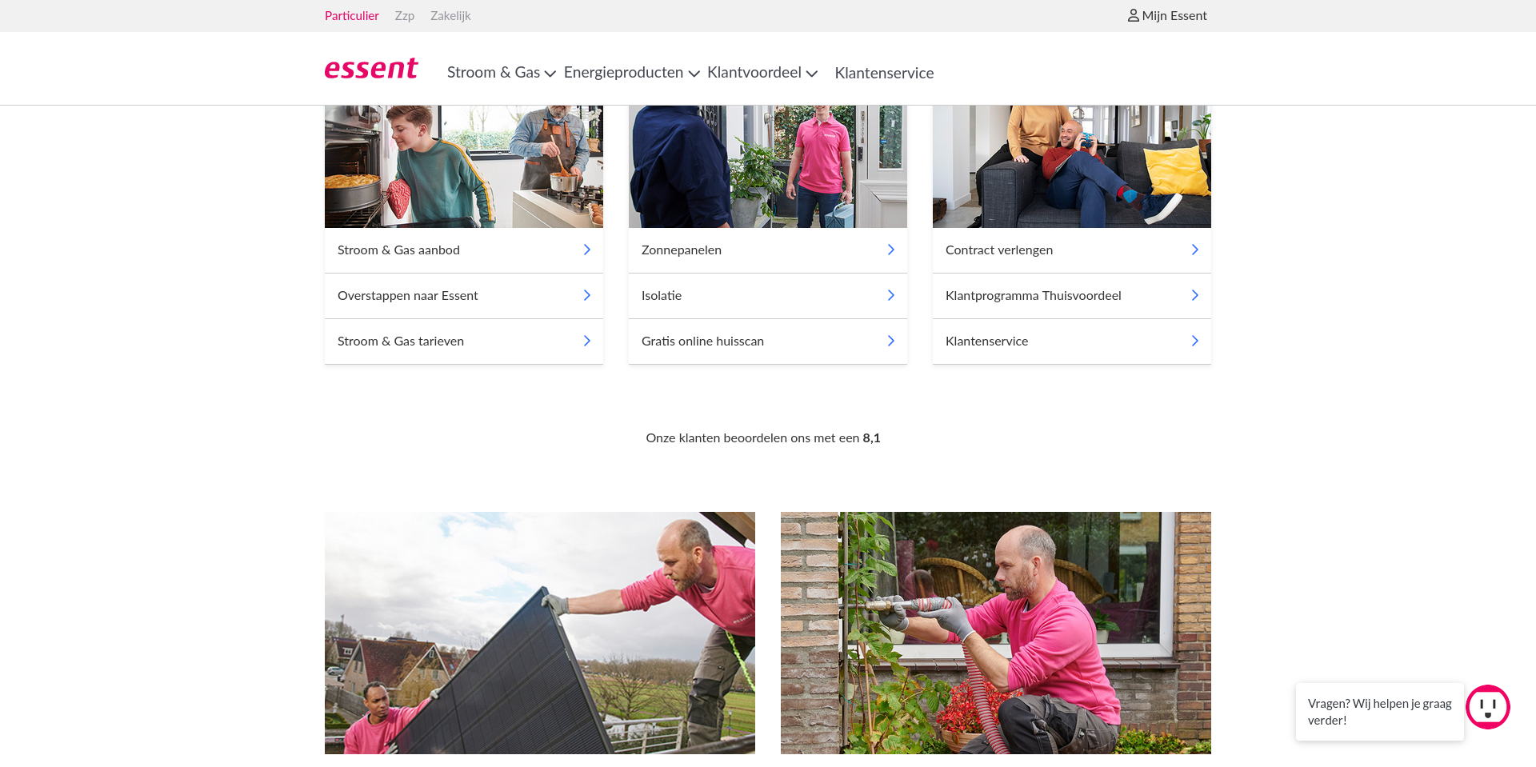Open the Klantvoordeel dropdown menu
1536x767 pixels.
pos(762,73)
